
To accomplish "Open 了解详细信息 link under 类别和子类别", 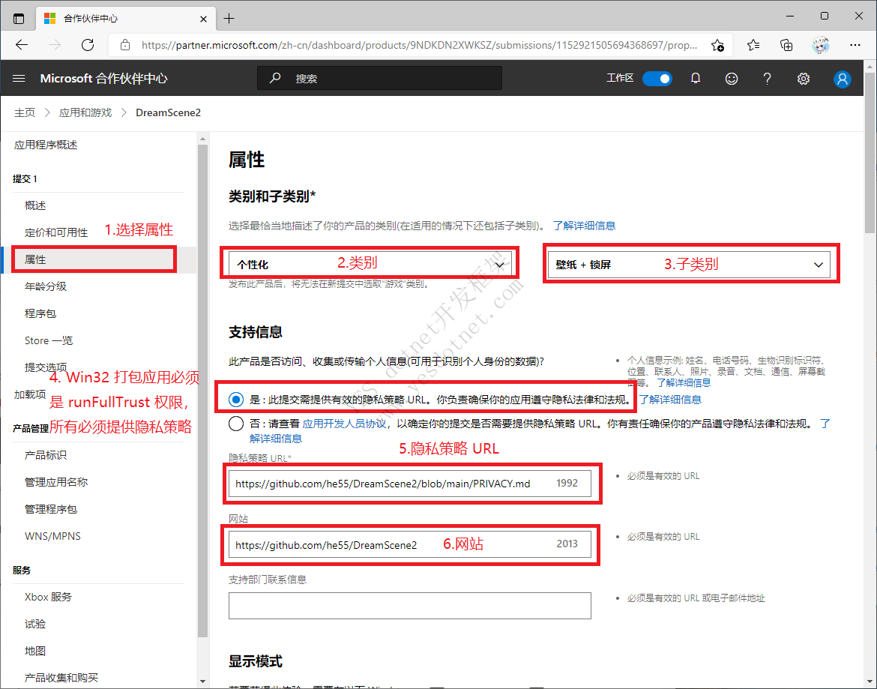I will [584, 226].
